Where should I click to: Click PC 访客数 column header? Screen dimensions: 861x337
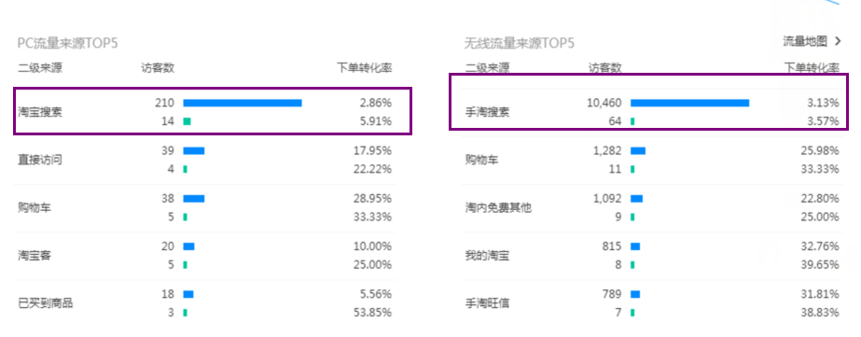click(x=158, y=68)
